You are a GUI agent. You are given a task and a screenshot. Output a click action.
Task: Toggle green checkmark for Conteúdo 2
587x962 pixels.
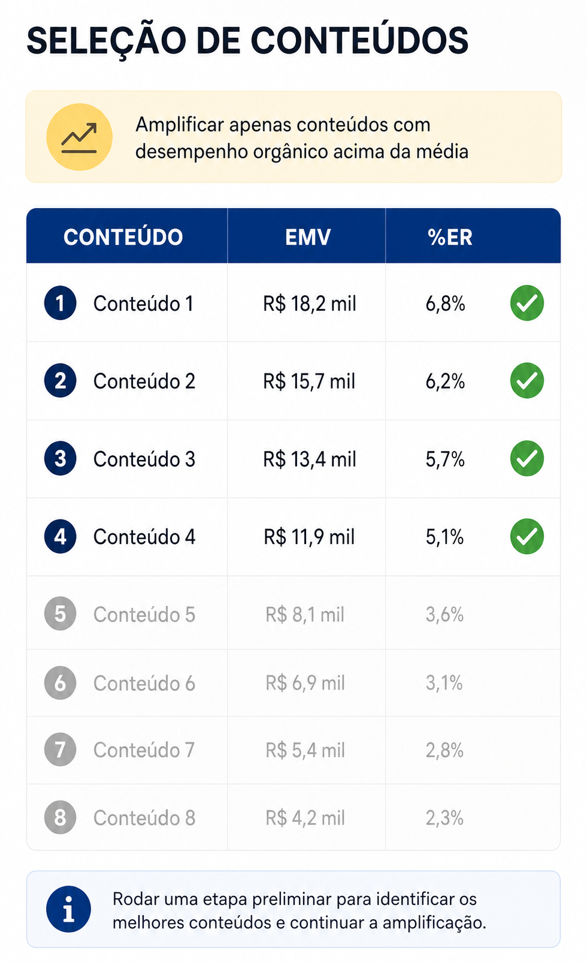(x=527, y=381)
